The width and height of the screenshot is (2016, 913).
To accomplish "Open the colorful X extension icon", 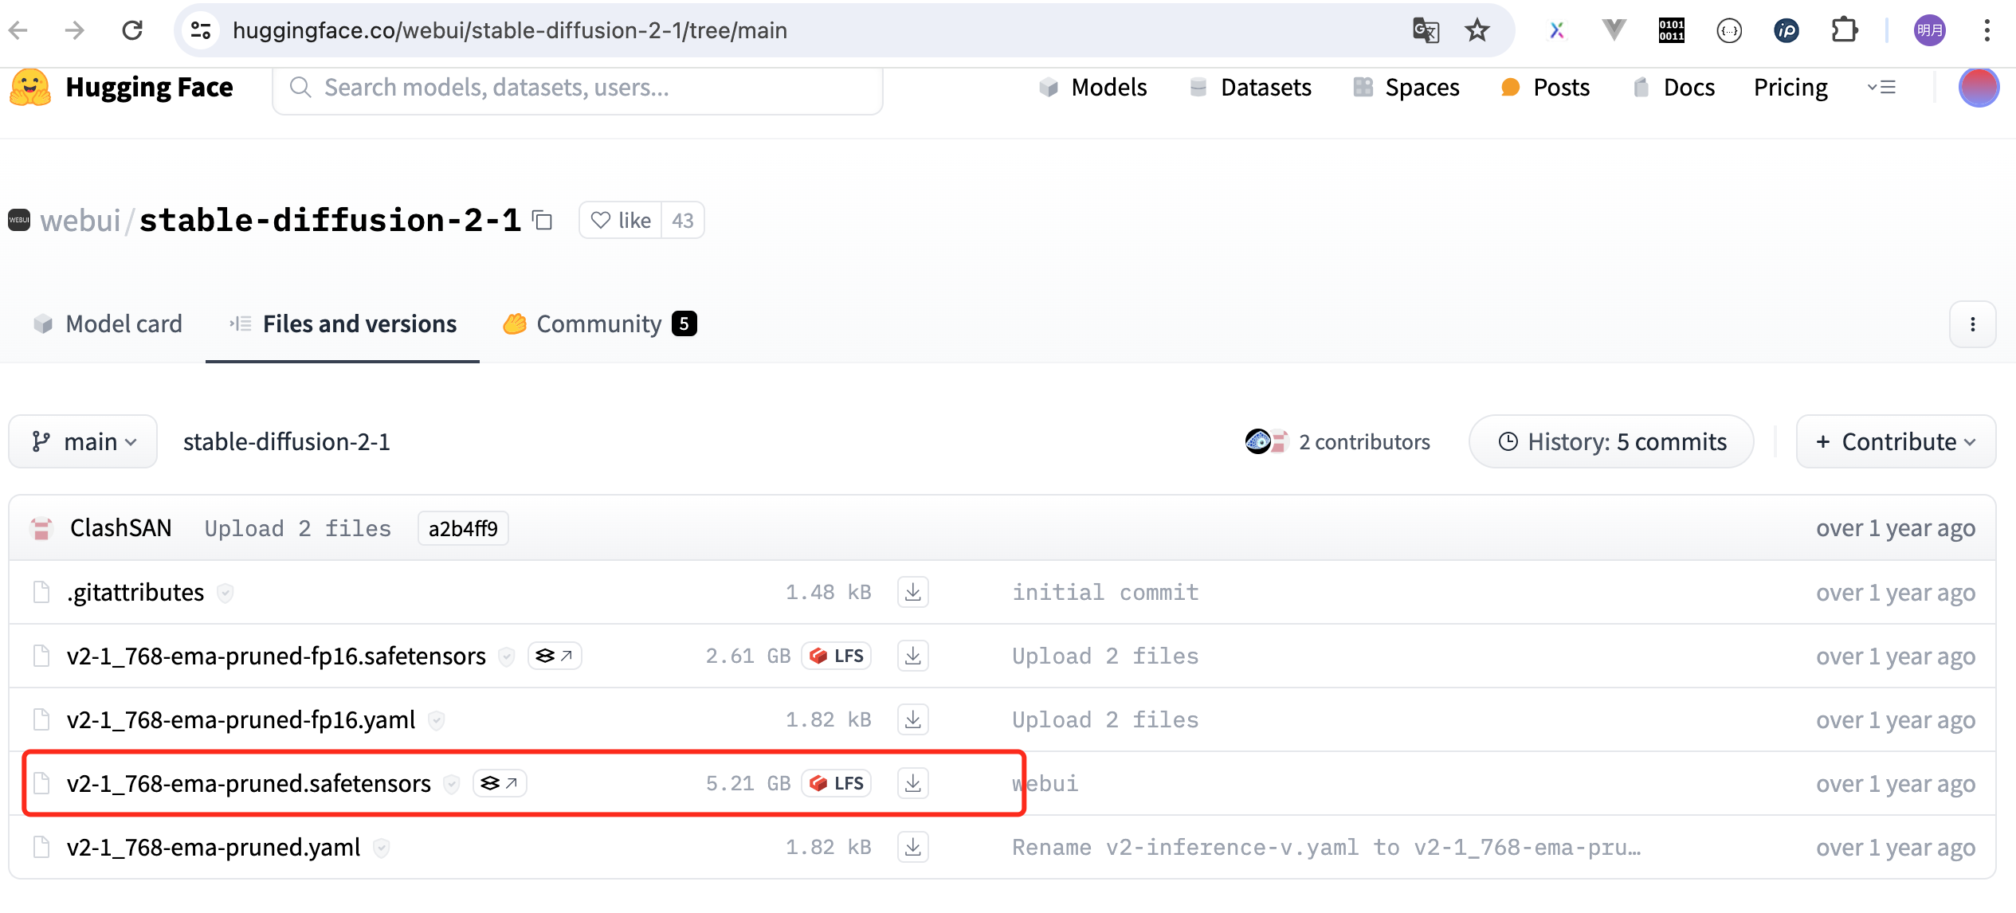I will point(1556,30).
